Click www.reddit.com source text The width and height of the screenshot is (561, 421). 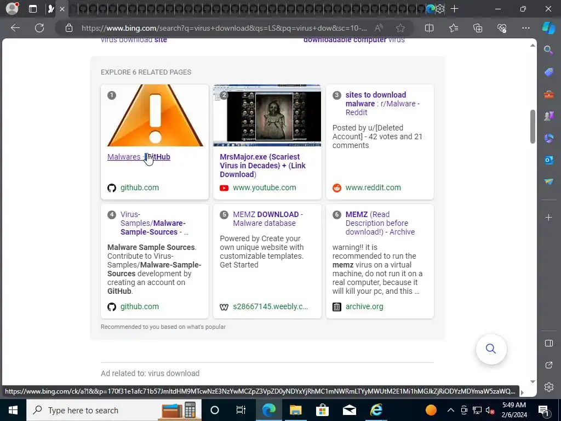tap(373, 187)
